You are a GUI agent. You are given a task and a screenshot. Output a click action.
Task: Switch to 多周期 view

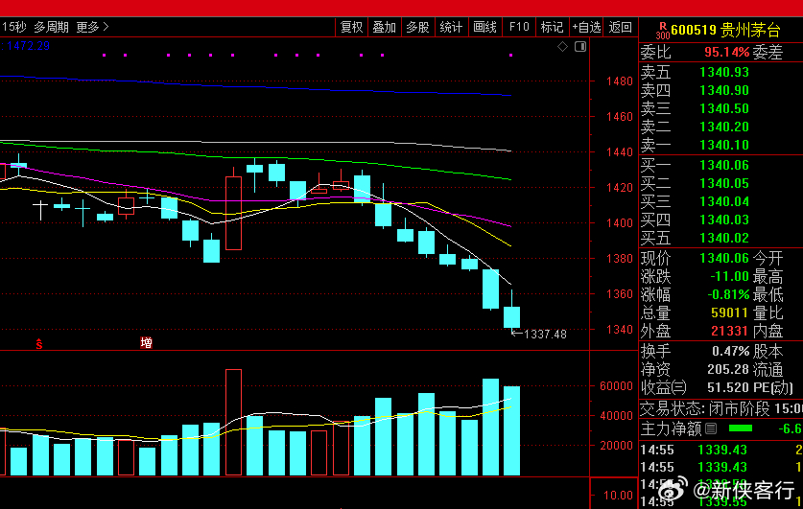pos(51,27)
